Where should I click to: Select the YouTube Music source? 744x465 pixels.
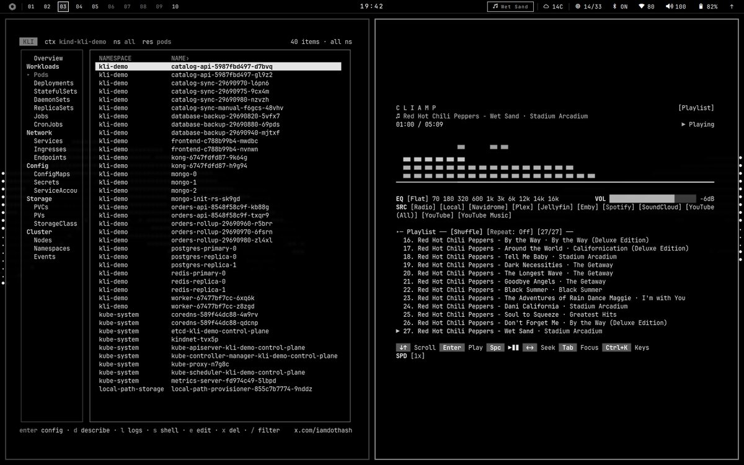coord(485,215)
